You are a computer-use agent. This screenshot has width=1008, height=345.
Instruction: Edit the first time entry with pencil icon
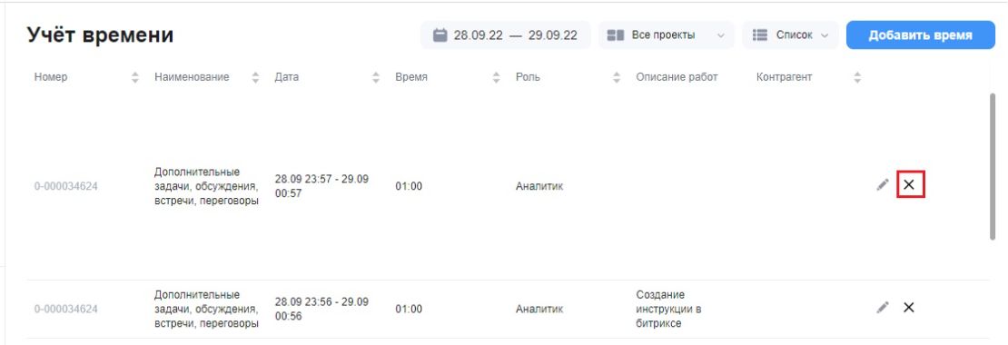[883, 184]
